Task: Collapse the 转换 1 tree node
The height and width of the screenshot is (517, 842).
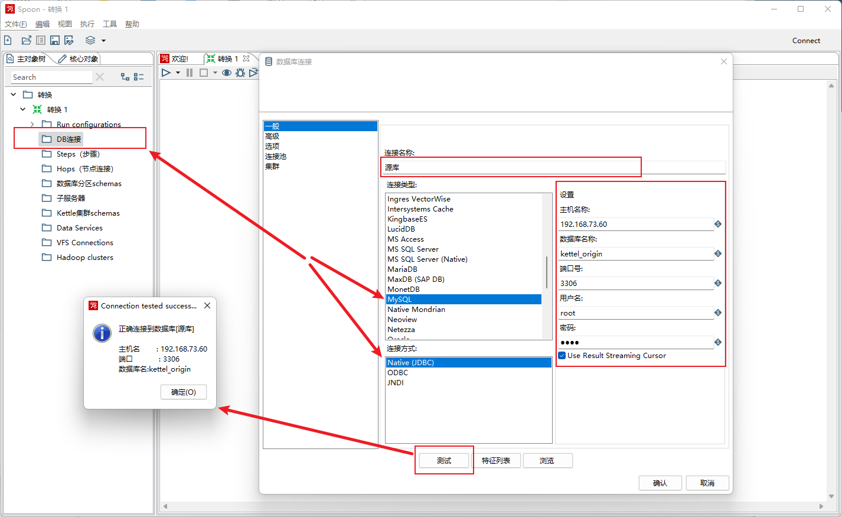Action: [x=23, y=109]
